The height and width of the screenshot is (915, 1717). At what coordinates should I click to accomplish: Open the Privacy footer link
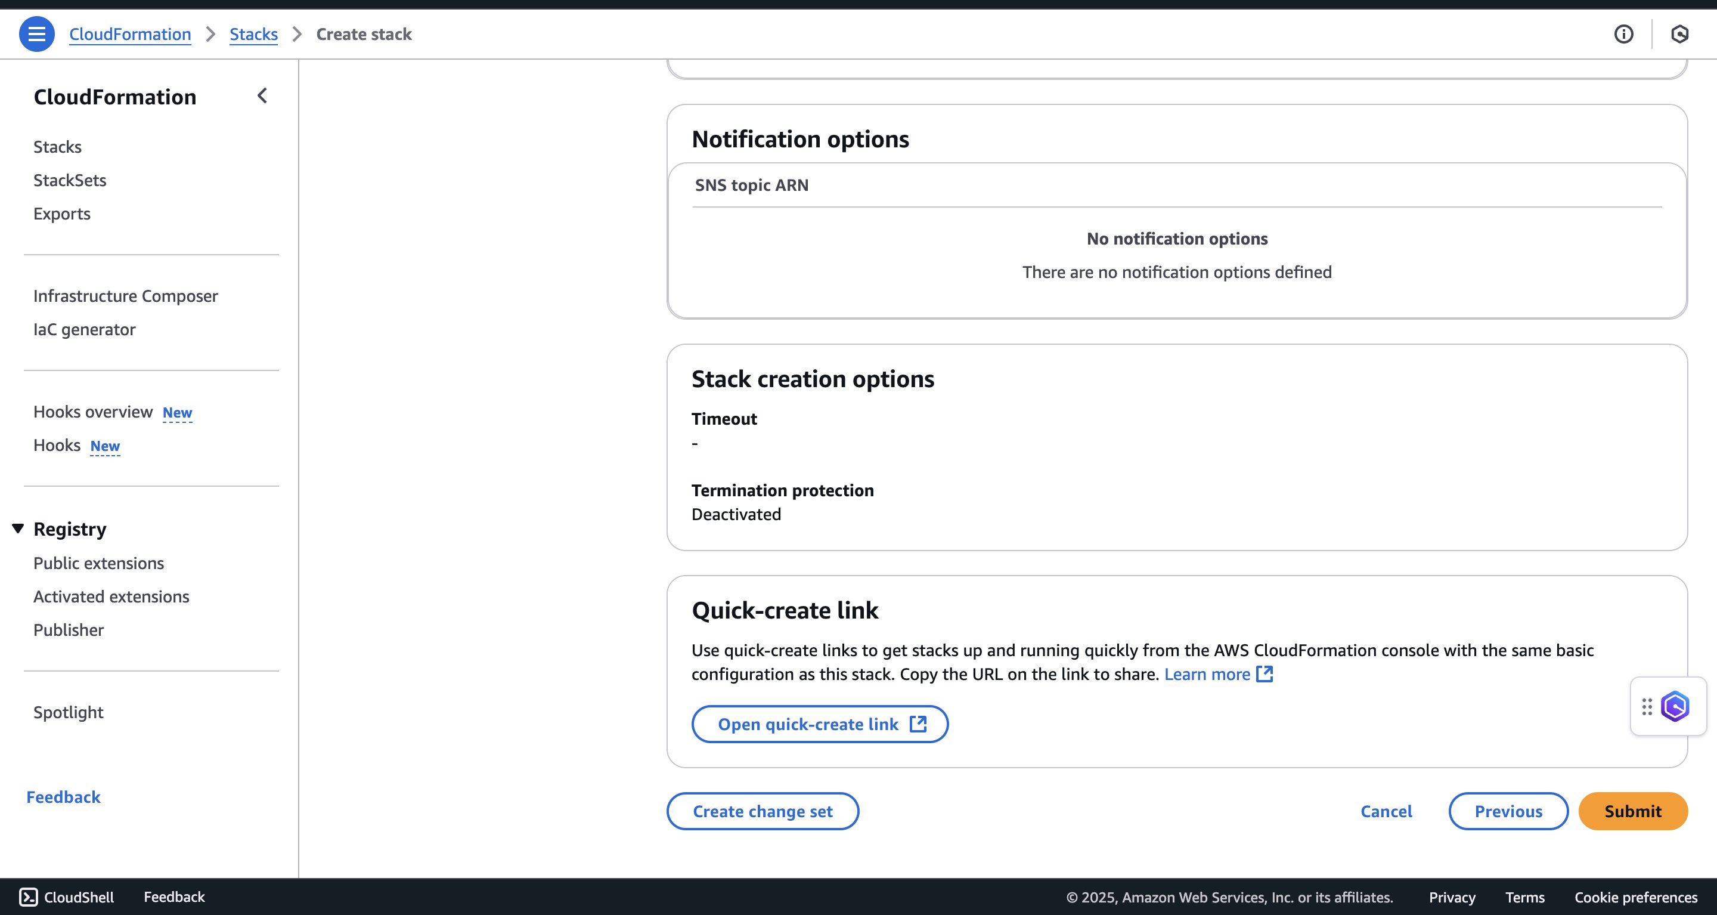(1452, 897)
